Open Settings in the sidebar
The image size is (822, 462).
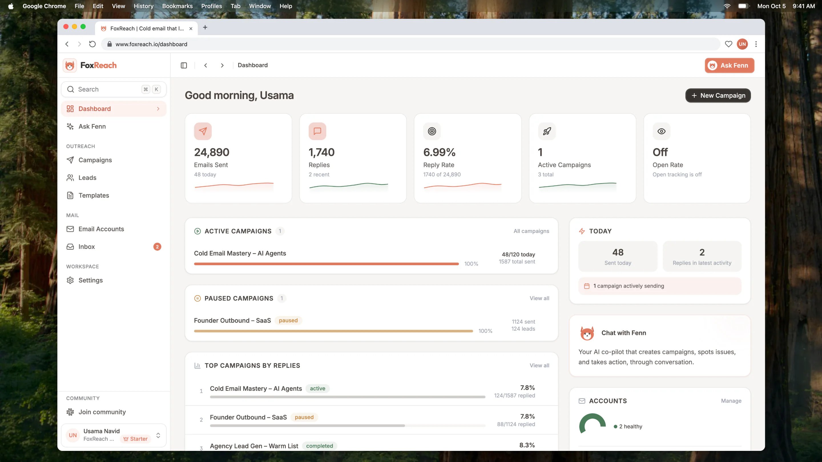(x=114, y=280)
